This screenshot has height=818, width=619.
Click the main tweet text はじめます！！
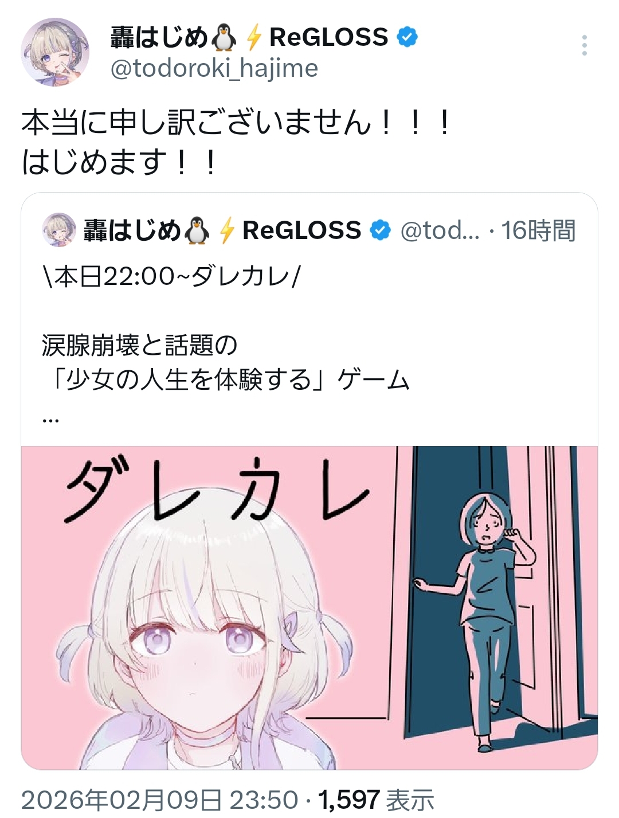click(x=119, y=162)
